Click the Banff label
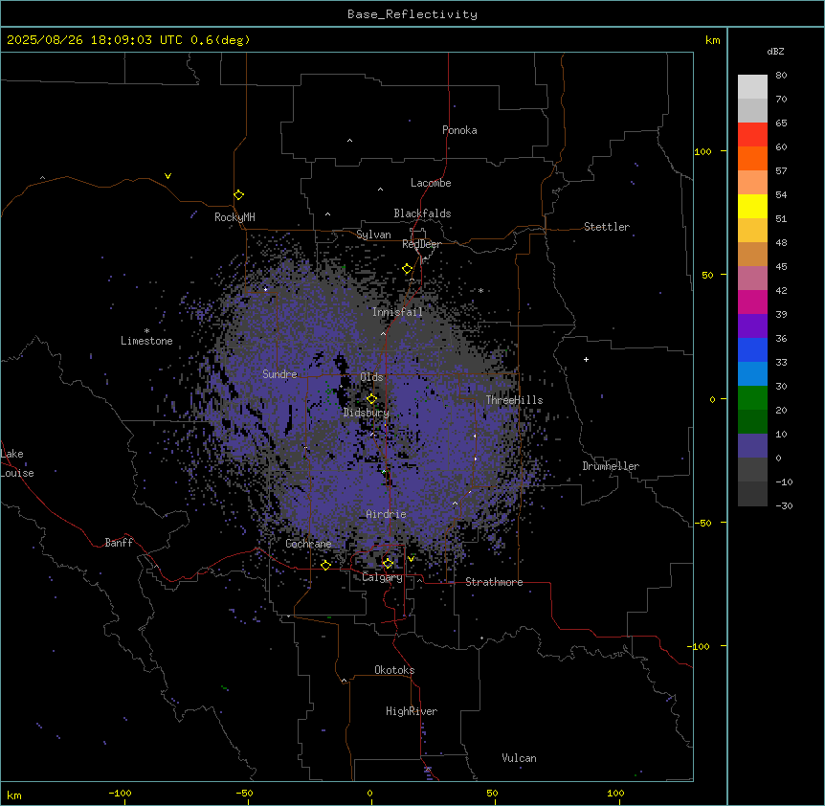The width and height of the screenshot is (825, 806). point(119,543)
